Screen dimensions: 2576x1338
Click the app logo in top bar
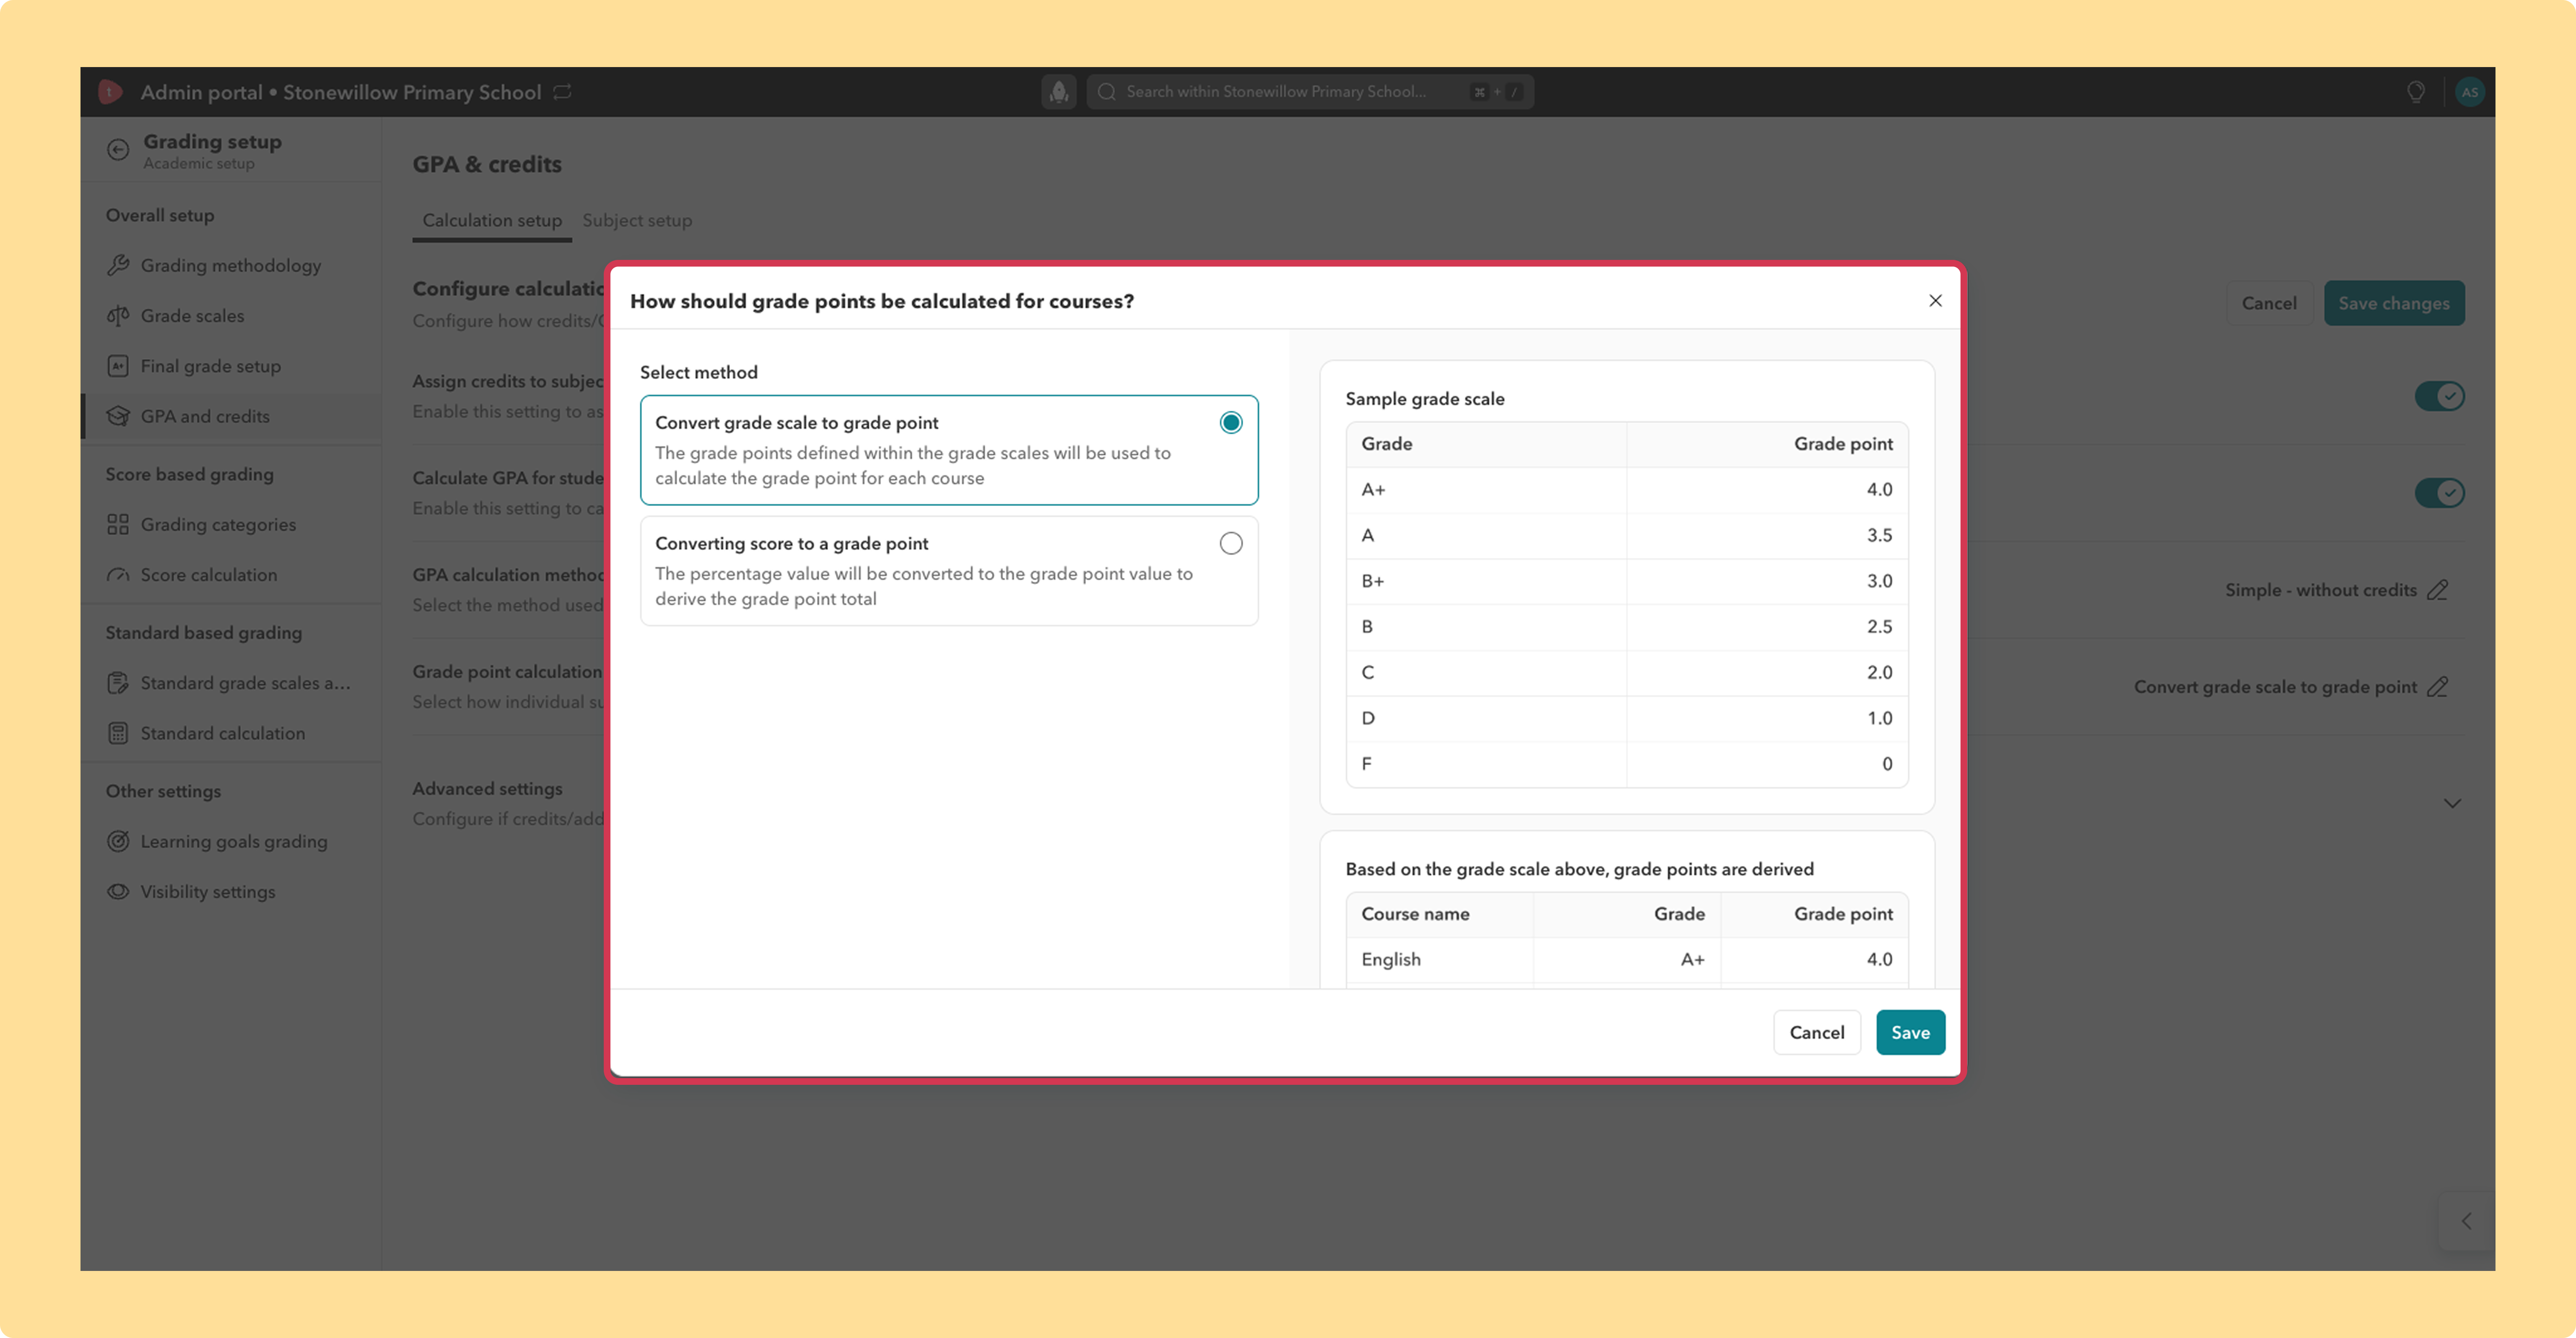[110, 92]
